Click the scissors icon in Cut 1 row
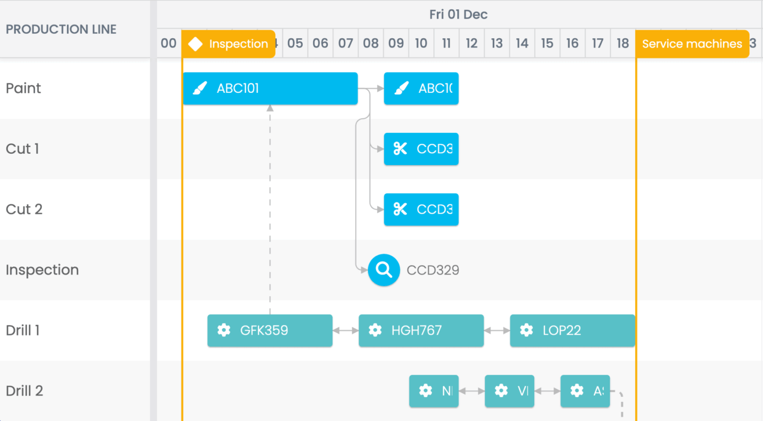 click(x=401, y=148)
